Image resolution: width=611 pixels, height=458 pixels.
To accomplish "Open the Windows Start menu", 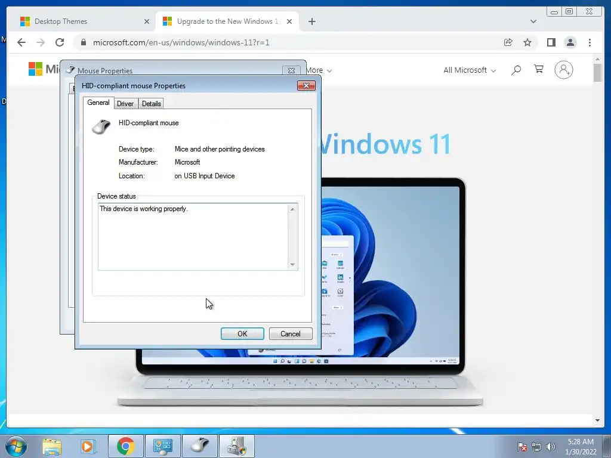I will click(16, 446).
